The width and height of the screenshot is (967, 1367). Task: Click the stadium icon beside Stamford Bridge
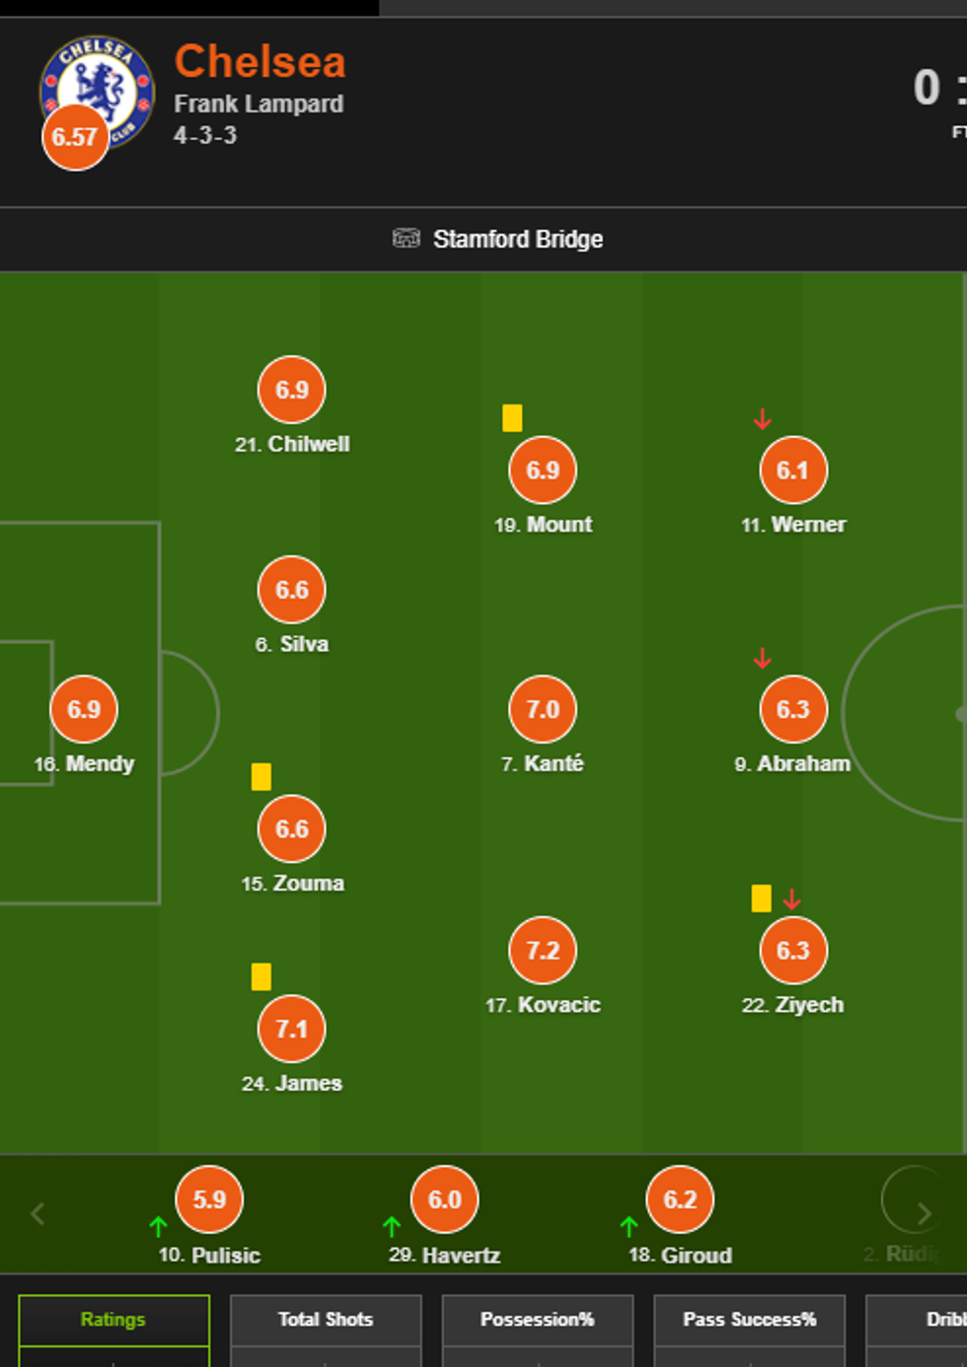pos(406,239)
